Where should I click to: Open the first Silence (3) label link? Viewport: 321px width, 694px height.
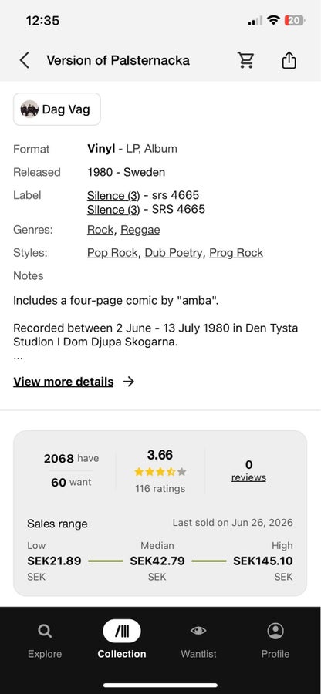click(x=113, y=195)
